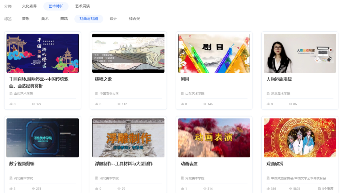Click the institution icon beside 中国农业大学
This screenshot has width=346, height=193.
pos(97,93)
